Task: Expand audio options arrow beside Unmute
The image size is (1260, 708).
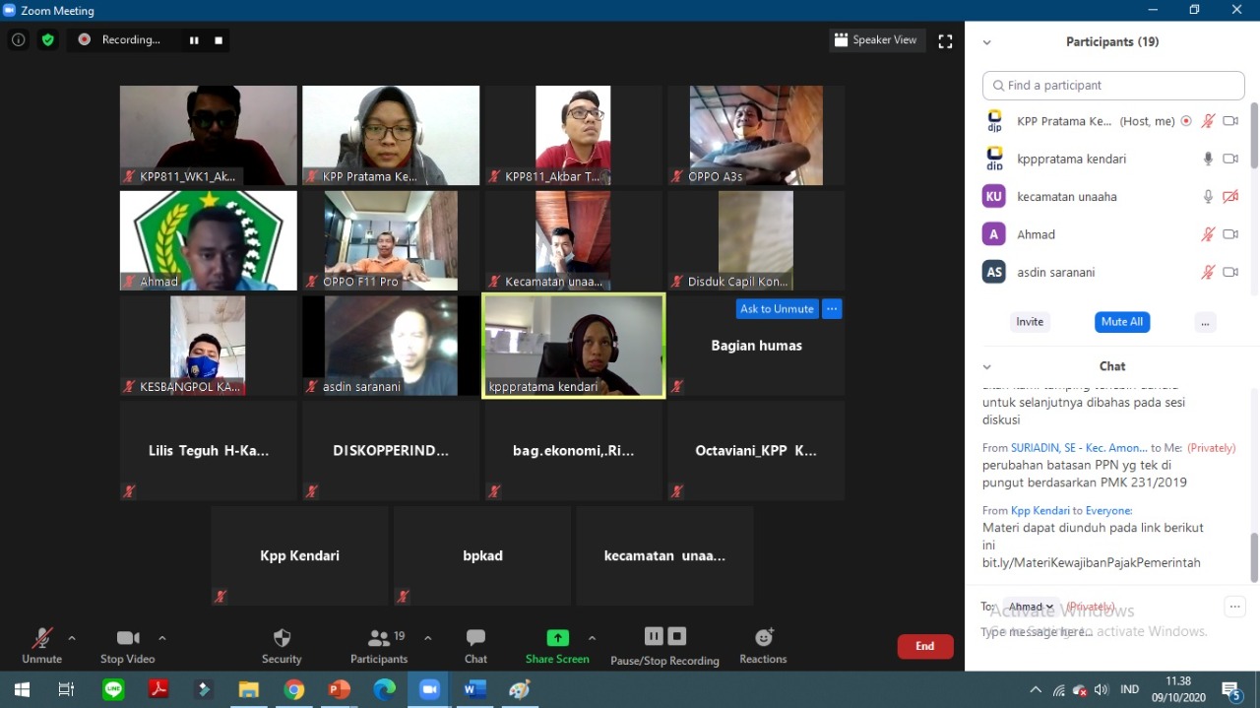Action: [72, 638]
